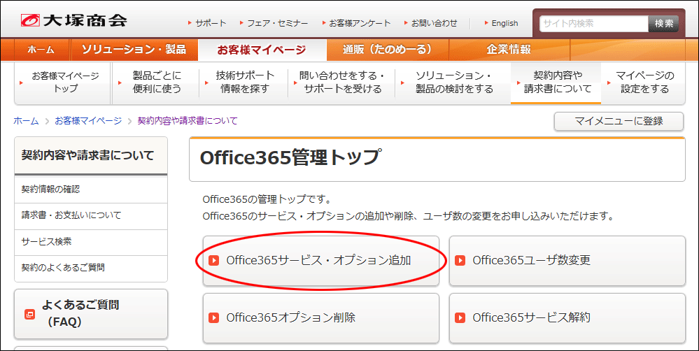Switch the site to English
The height and width of the screenshot is (351, 699).
[x=504, y=23]
